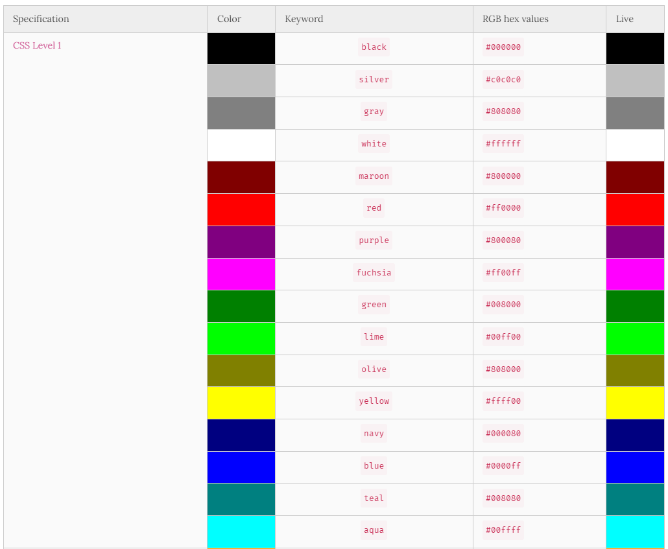Click the 'fuchsia' keyword code
The height and width of the screenshot is (549, 668).
click(x=374, y=273)
